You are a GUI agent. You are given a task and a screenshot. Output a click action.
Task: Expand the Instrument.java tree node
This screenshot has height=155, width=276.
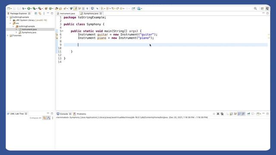pos(16,29)
